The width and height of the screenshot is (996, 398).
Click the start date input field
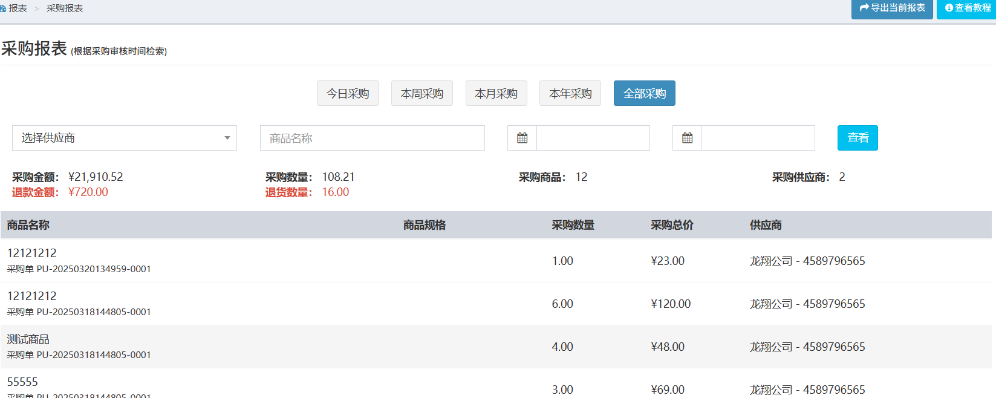pyautogui.click(x=593, y=138)
